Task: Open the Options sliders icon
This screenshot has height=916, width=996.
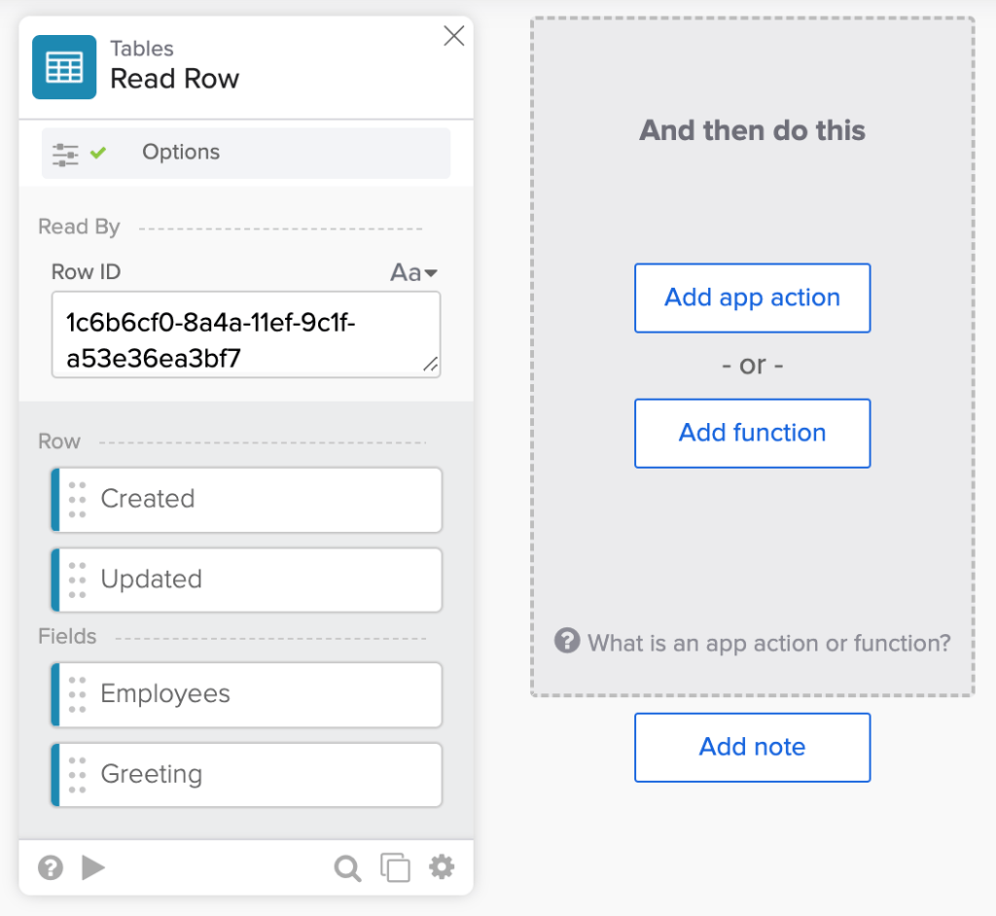Action: [65, 154]
